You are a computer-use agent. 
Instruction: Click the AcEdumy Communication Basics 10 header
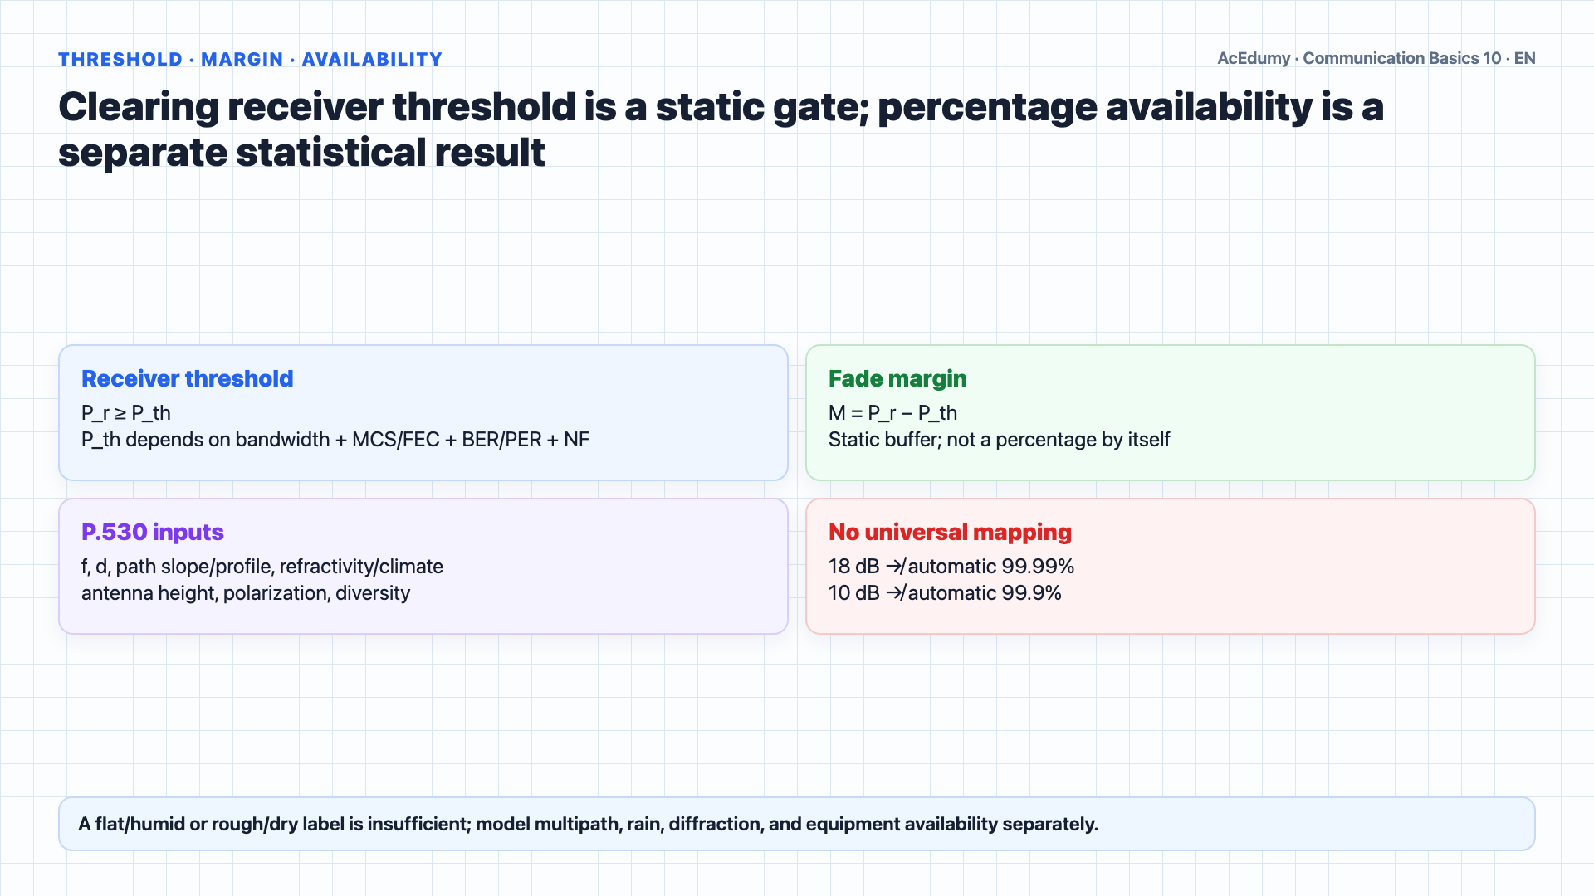pos(1376,58)
